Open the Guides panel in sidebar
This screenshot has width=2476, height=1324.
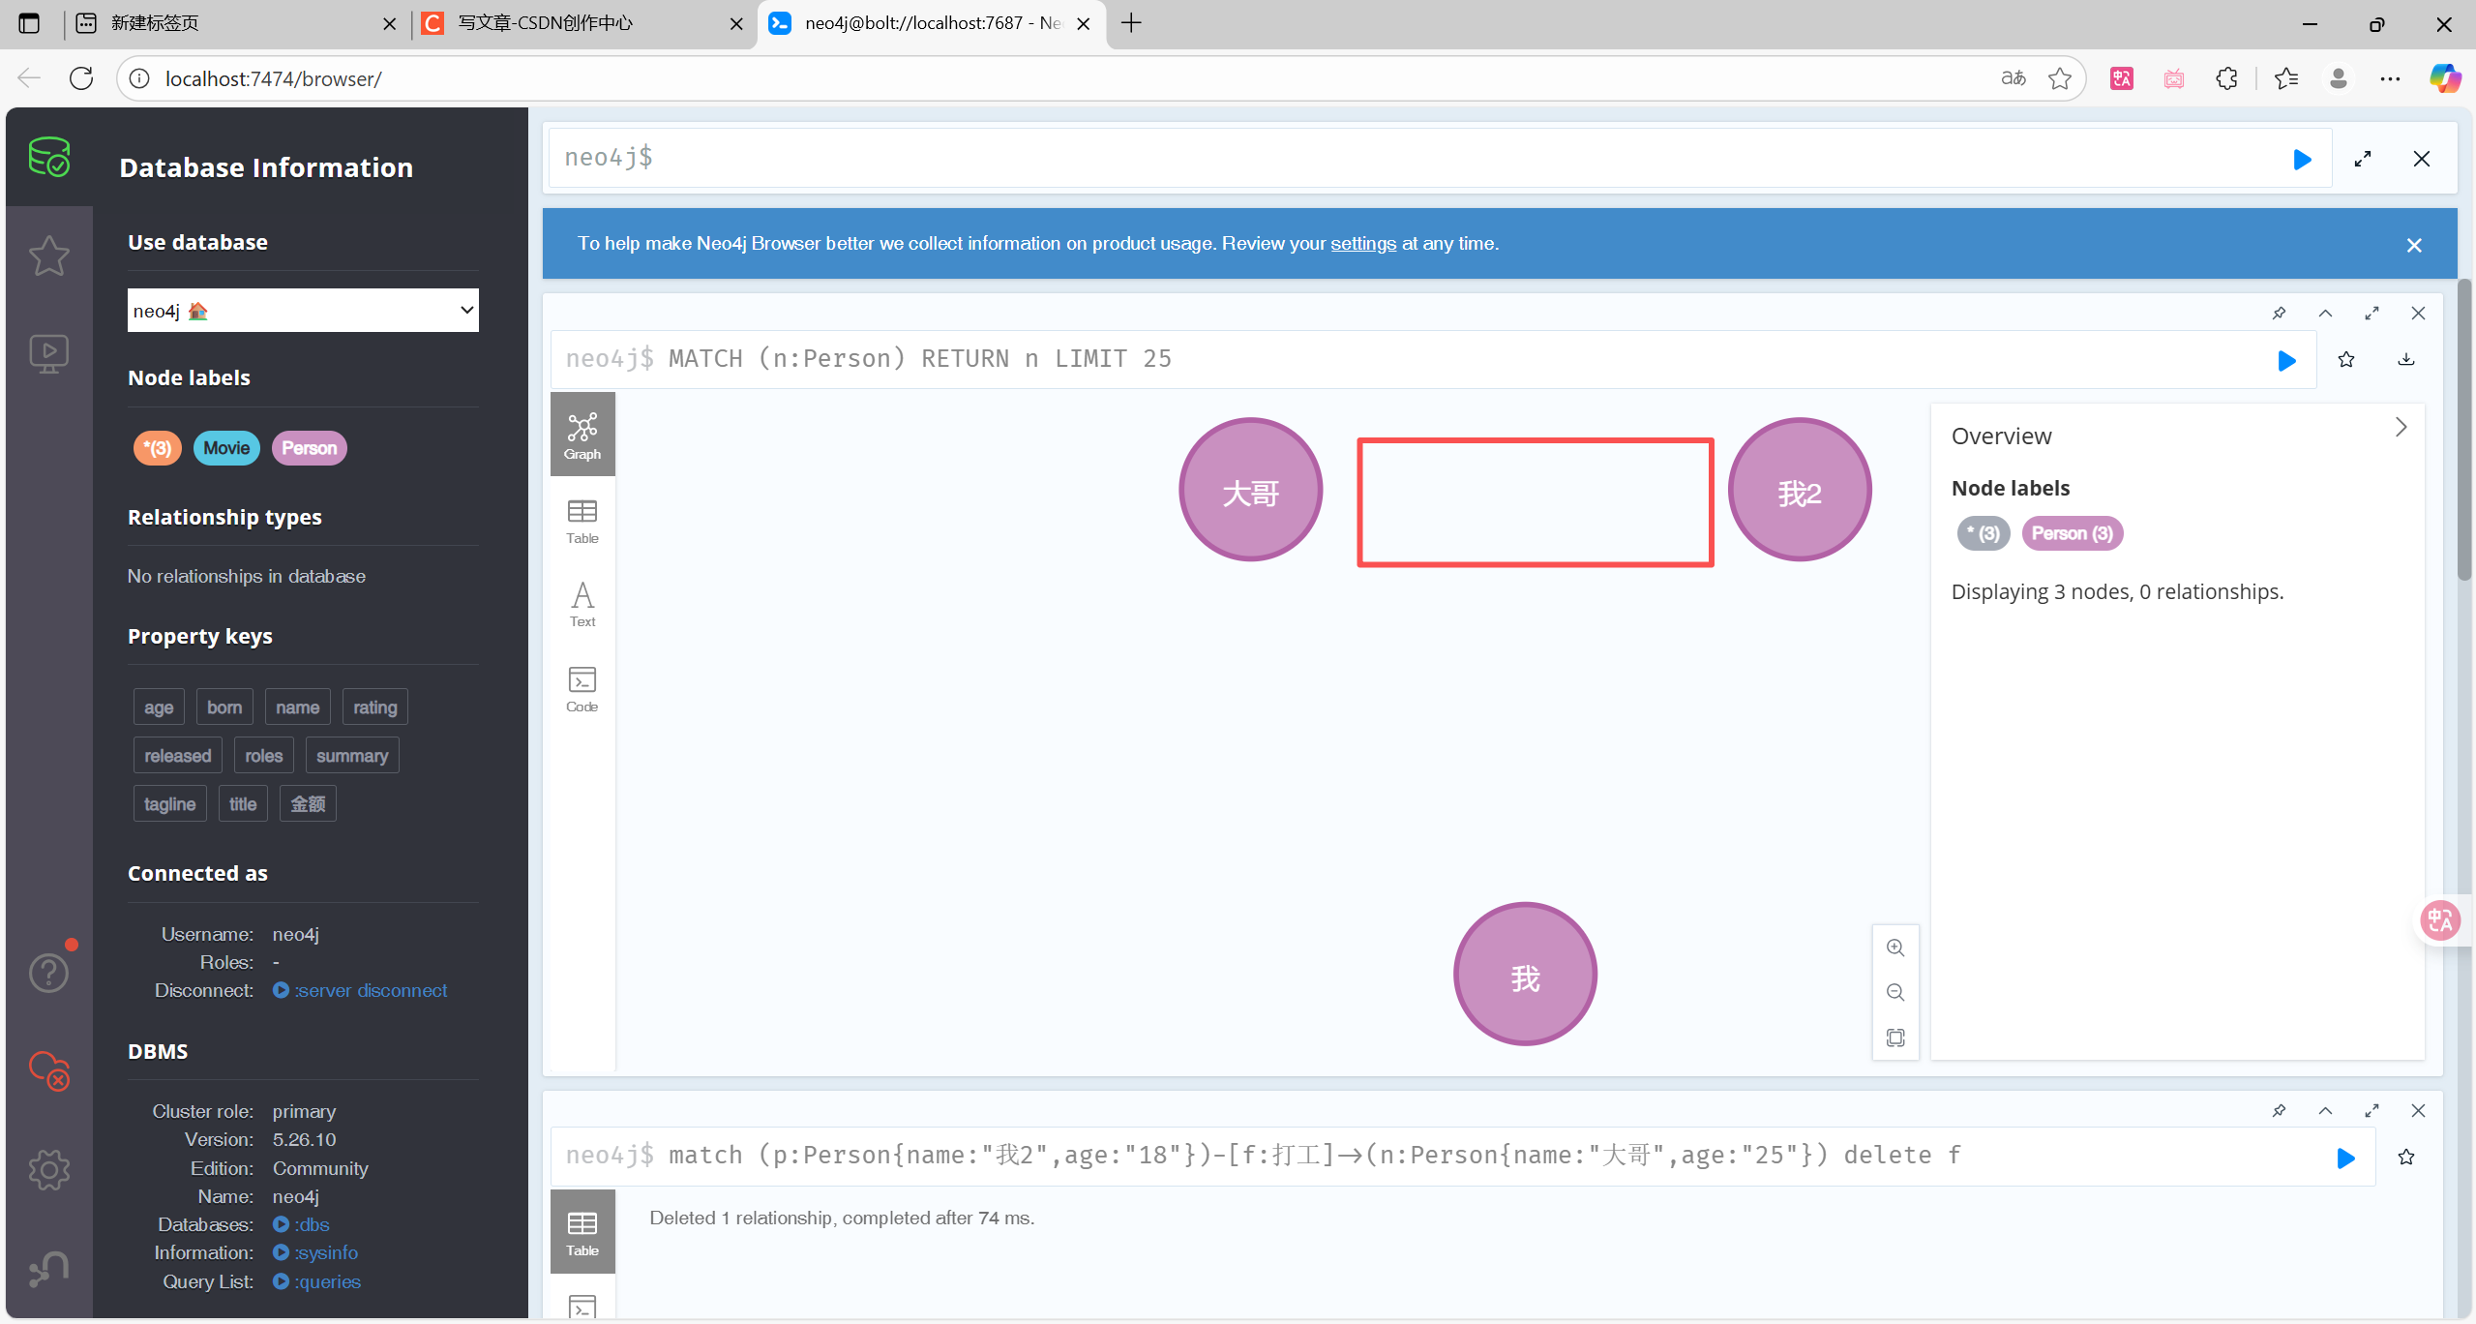48,354
